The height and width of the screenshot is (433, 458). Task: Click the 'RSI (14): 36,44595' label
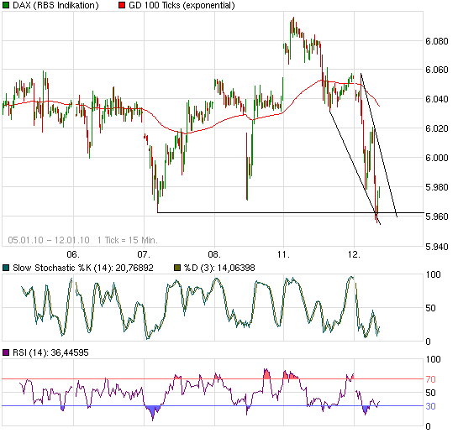click(x=50, y=352)
